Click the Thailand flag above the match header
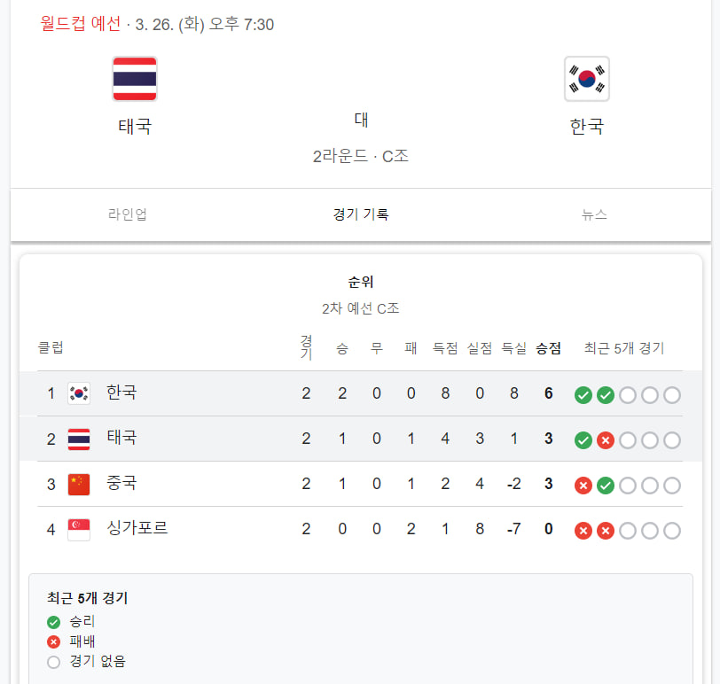This screenshot has height=684, width=720. click(x=134, y=78)
